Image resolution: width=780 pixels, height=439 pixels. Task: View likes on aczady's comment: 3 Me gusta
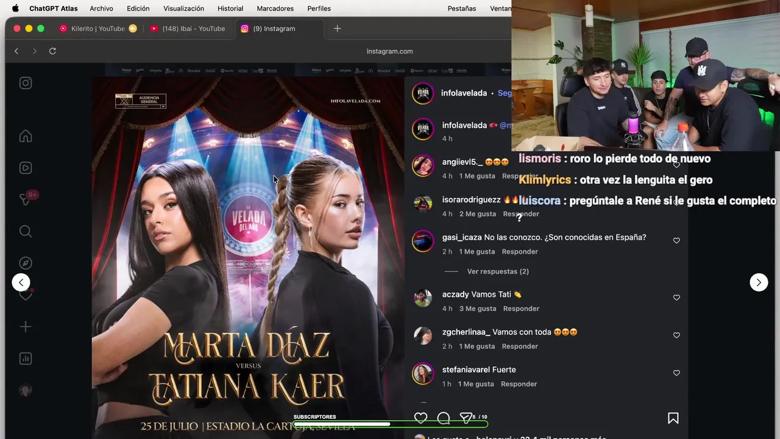[x=478, y=309]
